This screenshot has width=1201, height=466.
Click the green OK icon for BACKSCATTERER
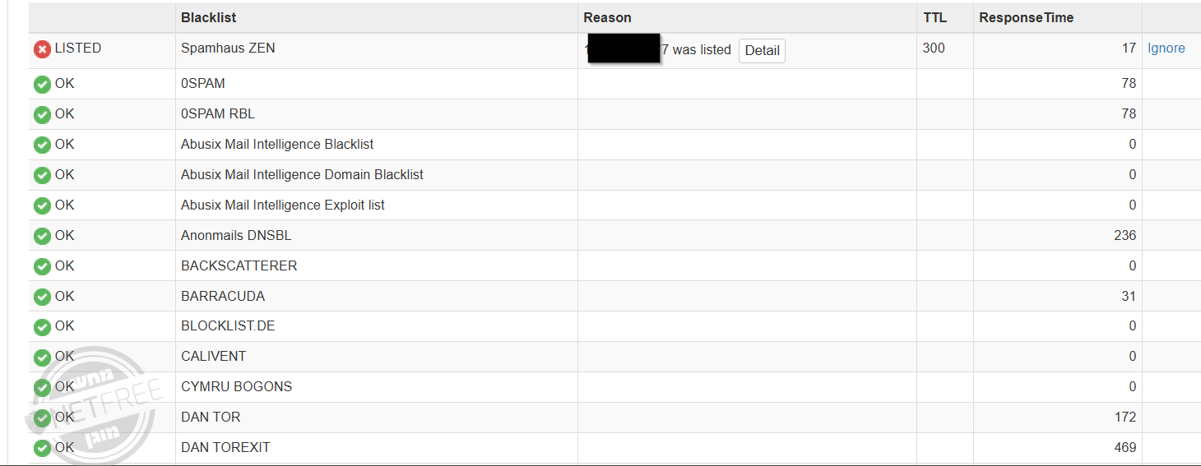pos(42,267)
